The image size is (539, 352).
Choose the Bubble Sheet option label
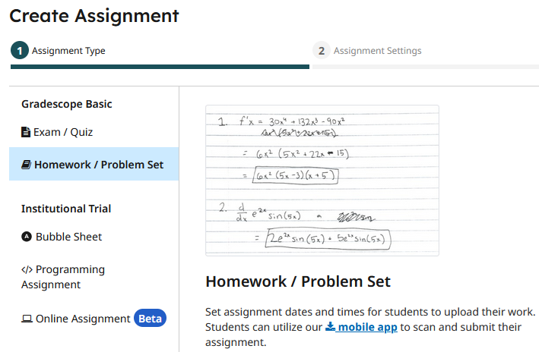pos(68,237)
